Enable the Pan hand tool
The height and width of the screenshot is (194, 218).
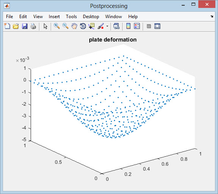pos(74,26)
